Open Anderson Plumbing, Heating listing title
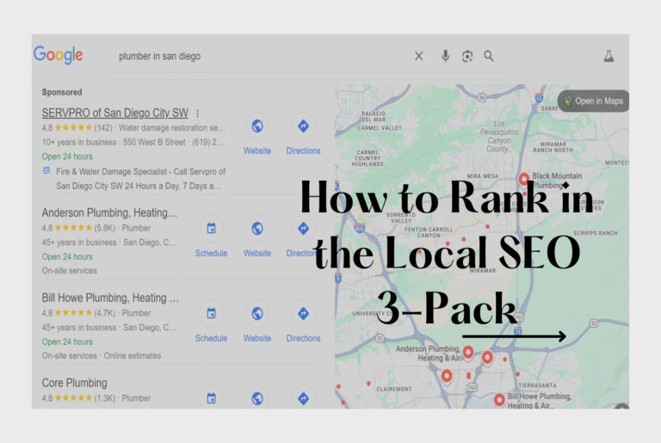Viewport: 661px width, 443px height. pyautogui.click(x=109, y=212)
